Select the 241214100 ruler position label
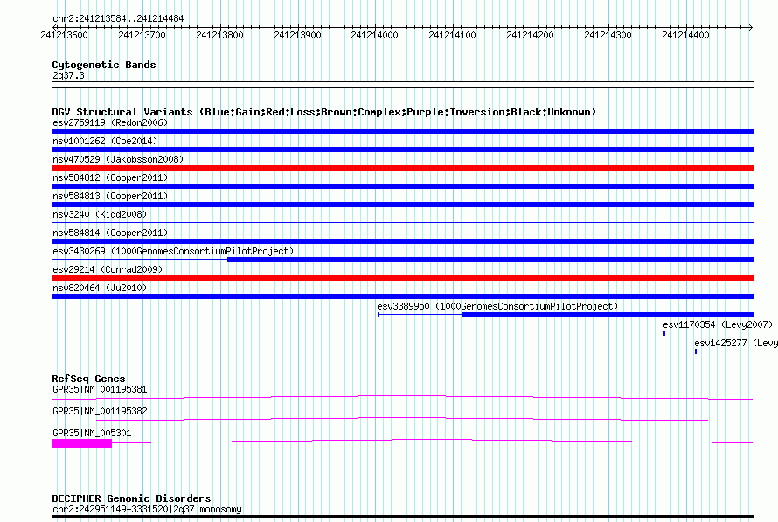Image resolution: width=778 pixels, height=522 pixels. (x=453, y=35)
